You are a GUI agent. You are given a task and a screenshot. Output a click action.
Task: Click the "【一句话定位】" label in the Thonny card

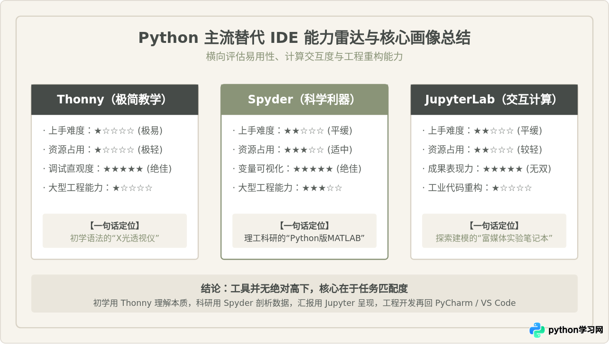tap(115, 226)
